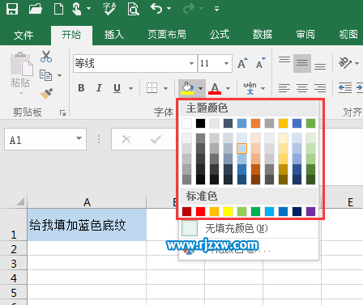Increase font size with the larger A
This screenshot has width=363, height=305.
point(242,63)
